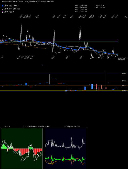Click the red candle with the long upper wick

click(106, 88)
